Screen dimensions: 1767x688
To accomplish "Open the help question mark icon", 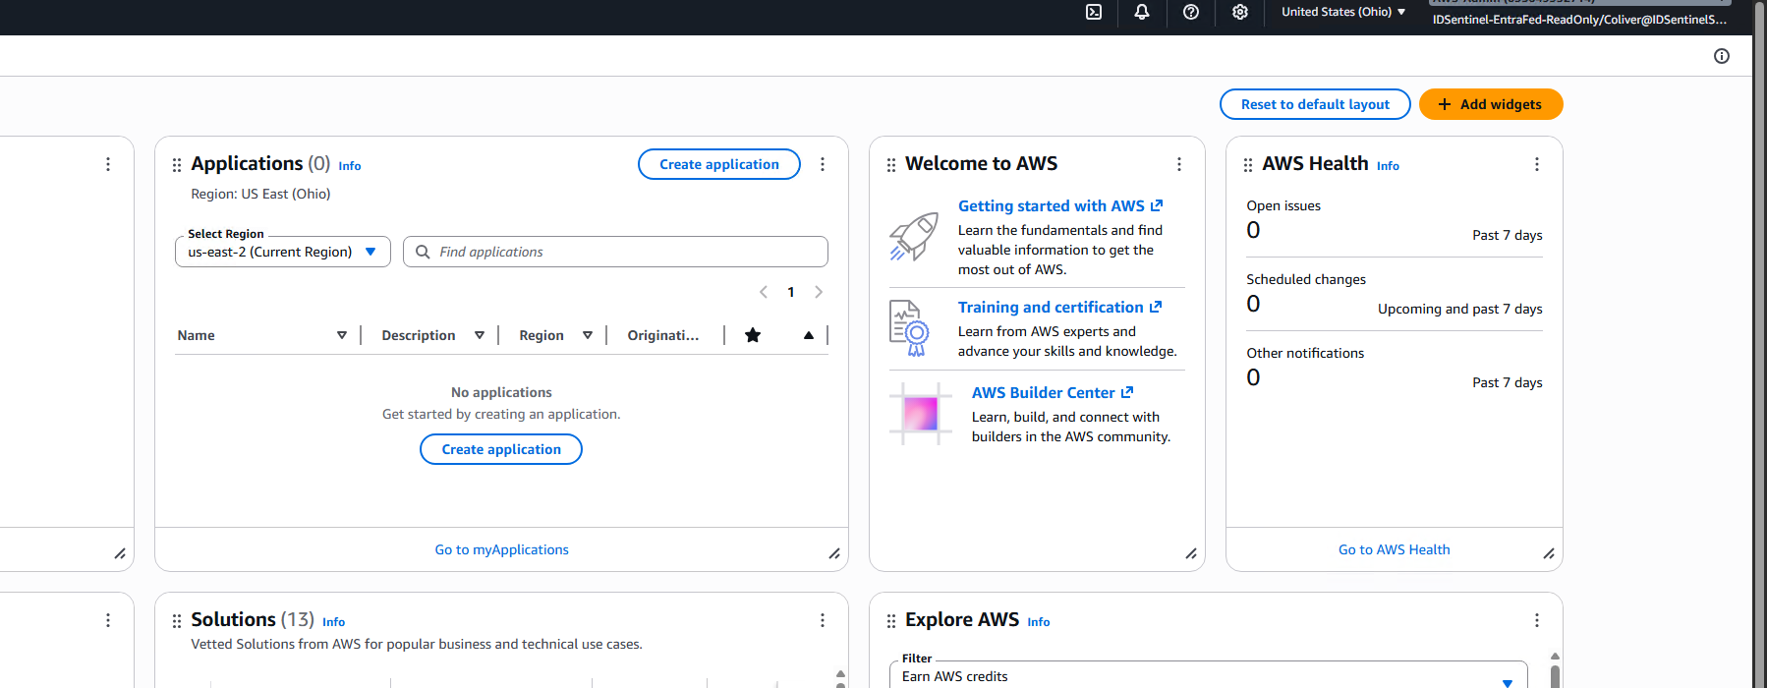I will coord(1191,12).
